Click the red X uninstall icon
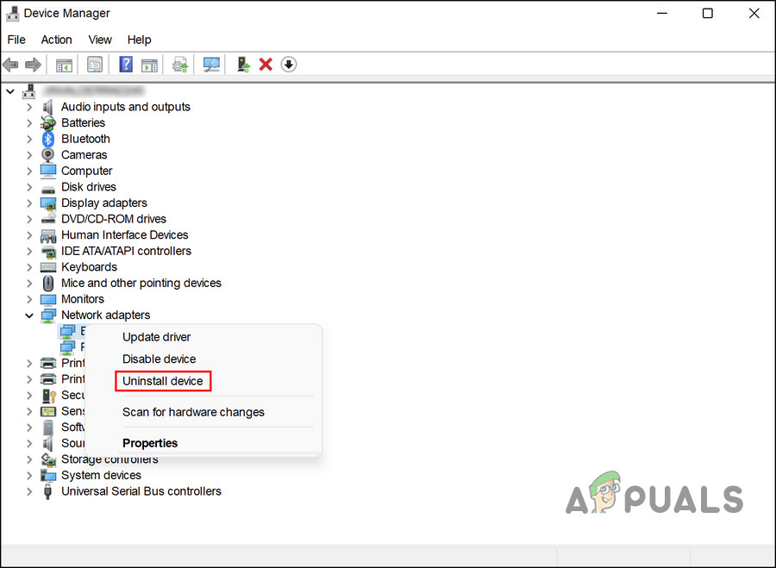 (x=266, y=65)
